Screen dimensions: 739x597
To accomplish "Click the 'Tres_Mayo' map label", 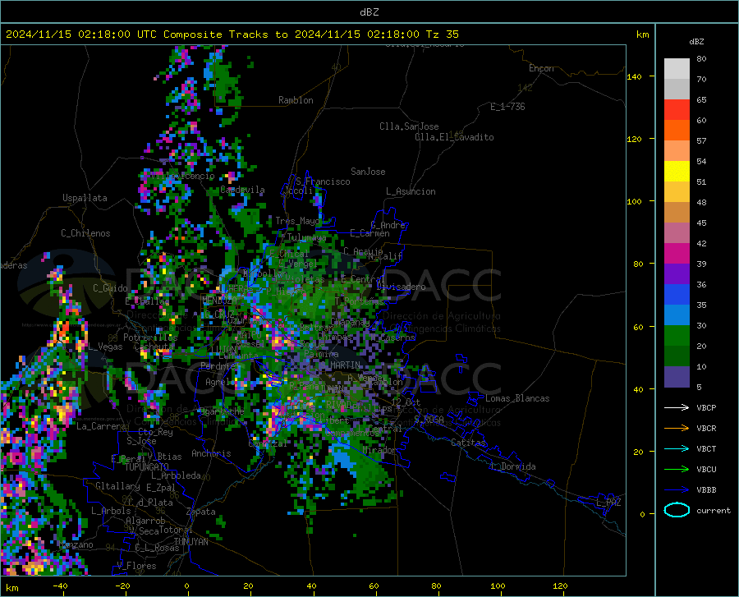I will point(297,221).
